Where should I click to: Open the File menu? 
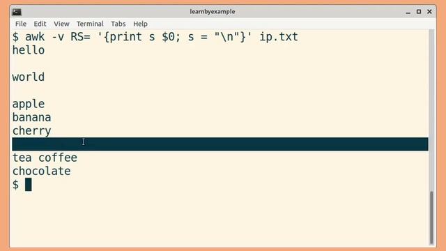[21, 24]
